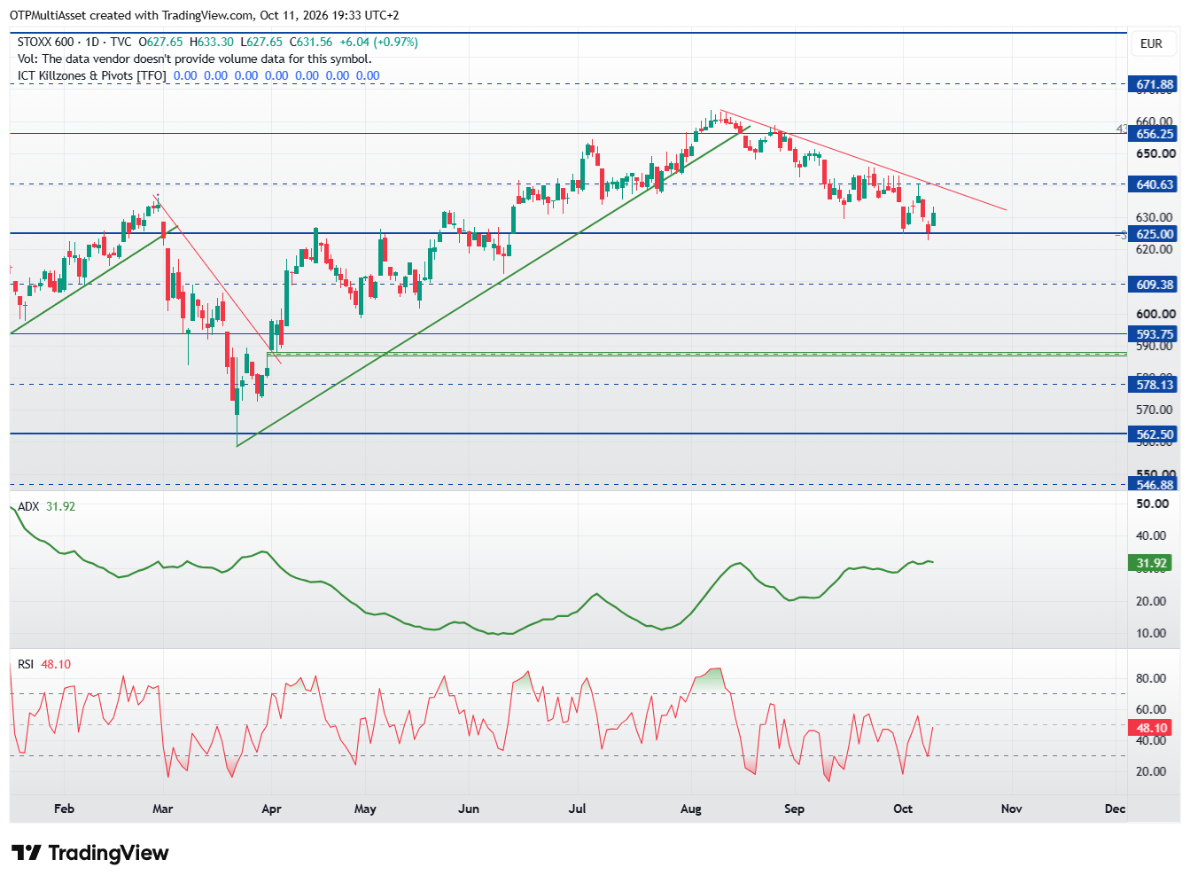Screen dimensions: 1190x883
Task: Click the Vol data vendor notice text
Action: 194,59
